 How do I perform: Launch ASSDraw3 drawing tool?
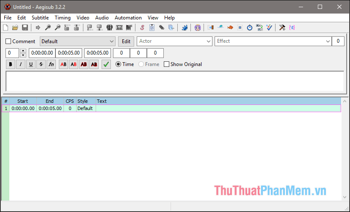[198, 28]
